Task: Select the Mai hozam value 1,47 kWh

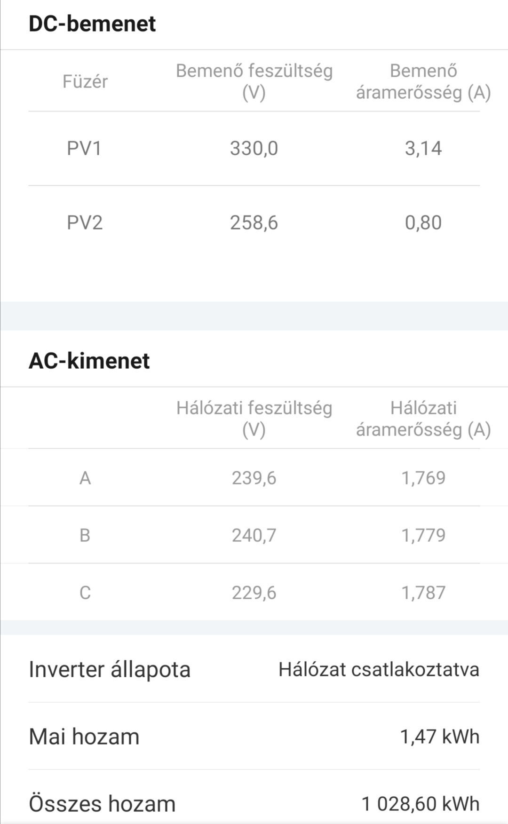Action: pyautogui.click(x=439, y=737)
